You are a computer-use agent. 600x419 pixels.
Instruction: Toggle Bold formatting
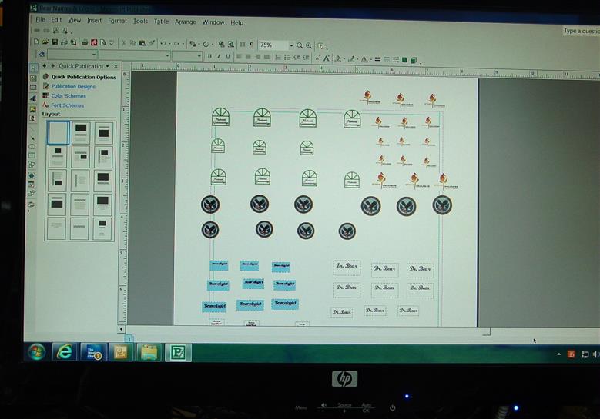coord(209,57)
